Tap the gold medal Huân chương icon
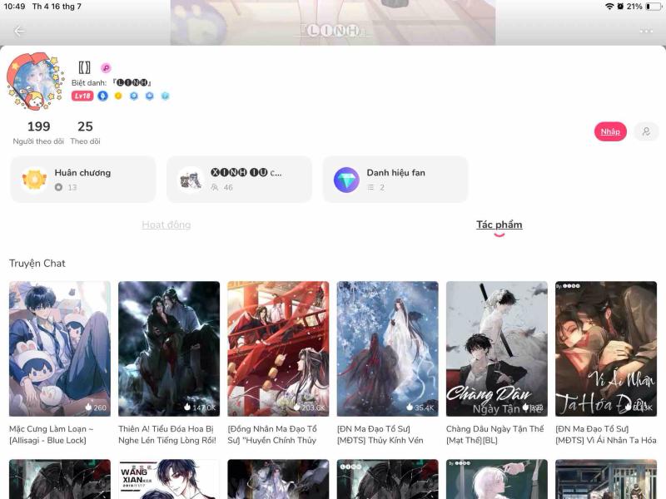The image size is (666, 499). (34, 180)
